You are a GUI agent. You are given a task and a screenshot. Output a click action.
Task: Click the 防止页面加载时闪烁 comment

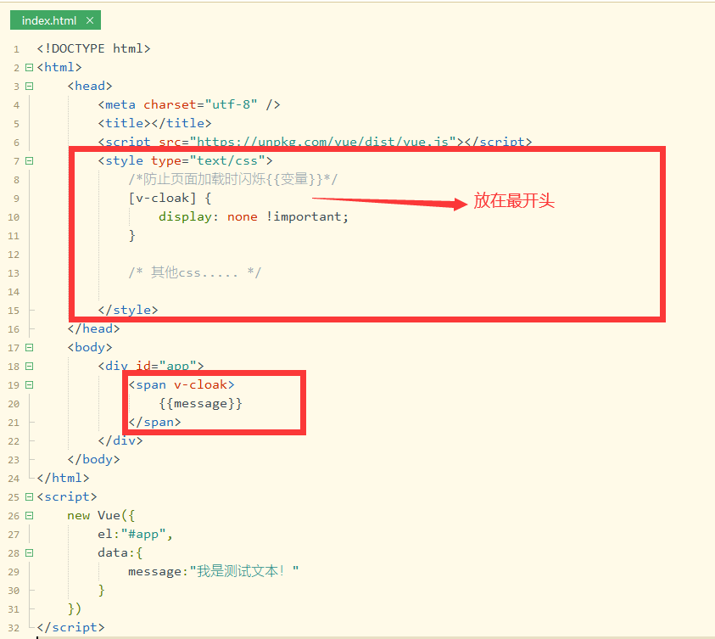233,179
